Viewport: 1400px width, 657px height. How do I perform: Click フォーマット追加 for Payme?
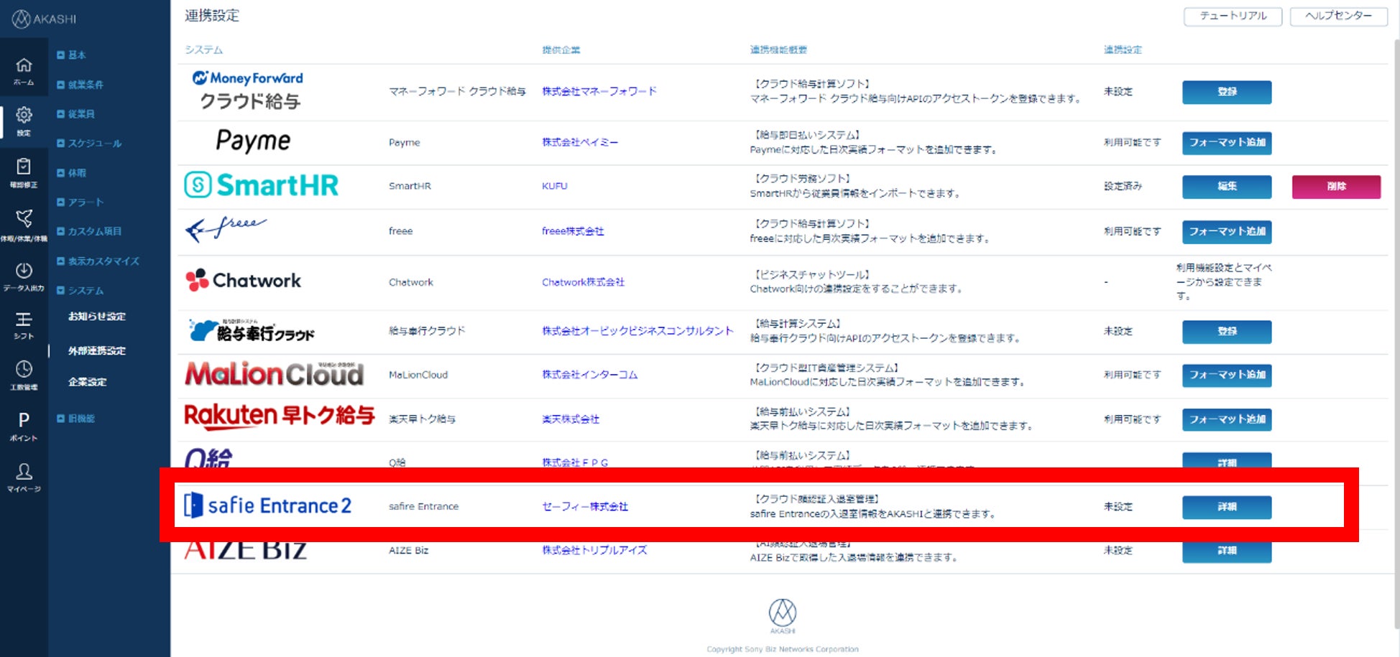(1227, 143)
